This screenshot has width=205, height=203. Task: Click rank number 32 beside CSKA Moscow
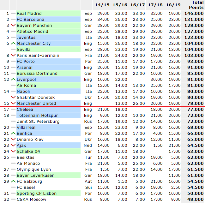click(x=6, y=199)
